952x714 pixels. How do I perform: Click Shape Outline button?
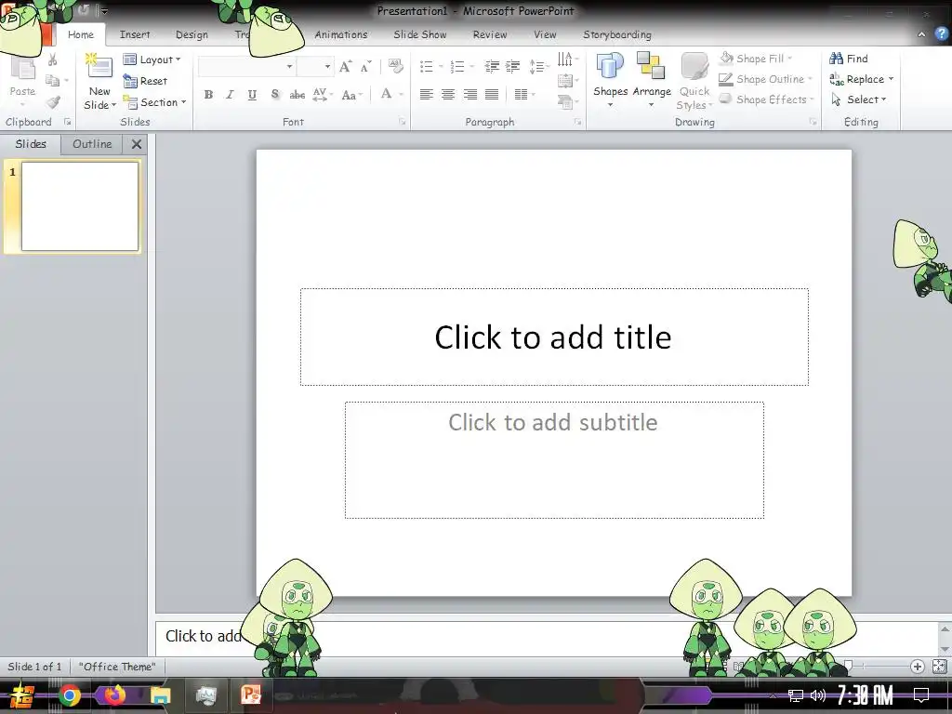point(766,79)
